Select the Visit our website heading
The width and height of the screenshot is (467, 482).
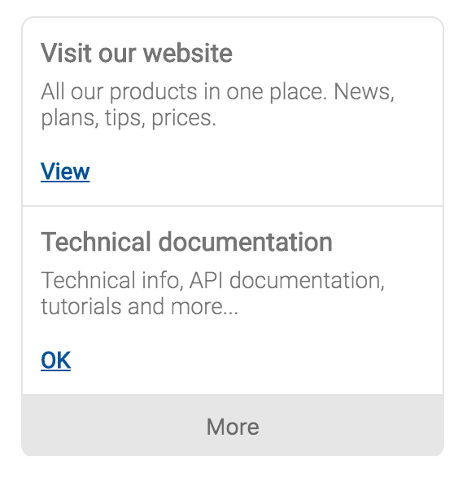point(137,53)
